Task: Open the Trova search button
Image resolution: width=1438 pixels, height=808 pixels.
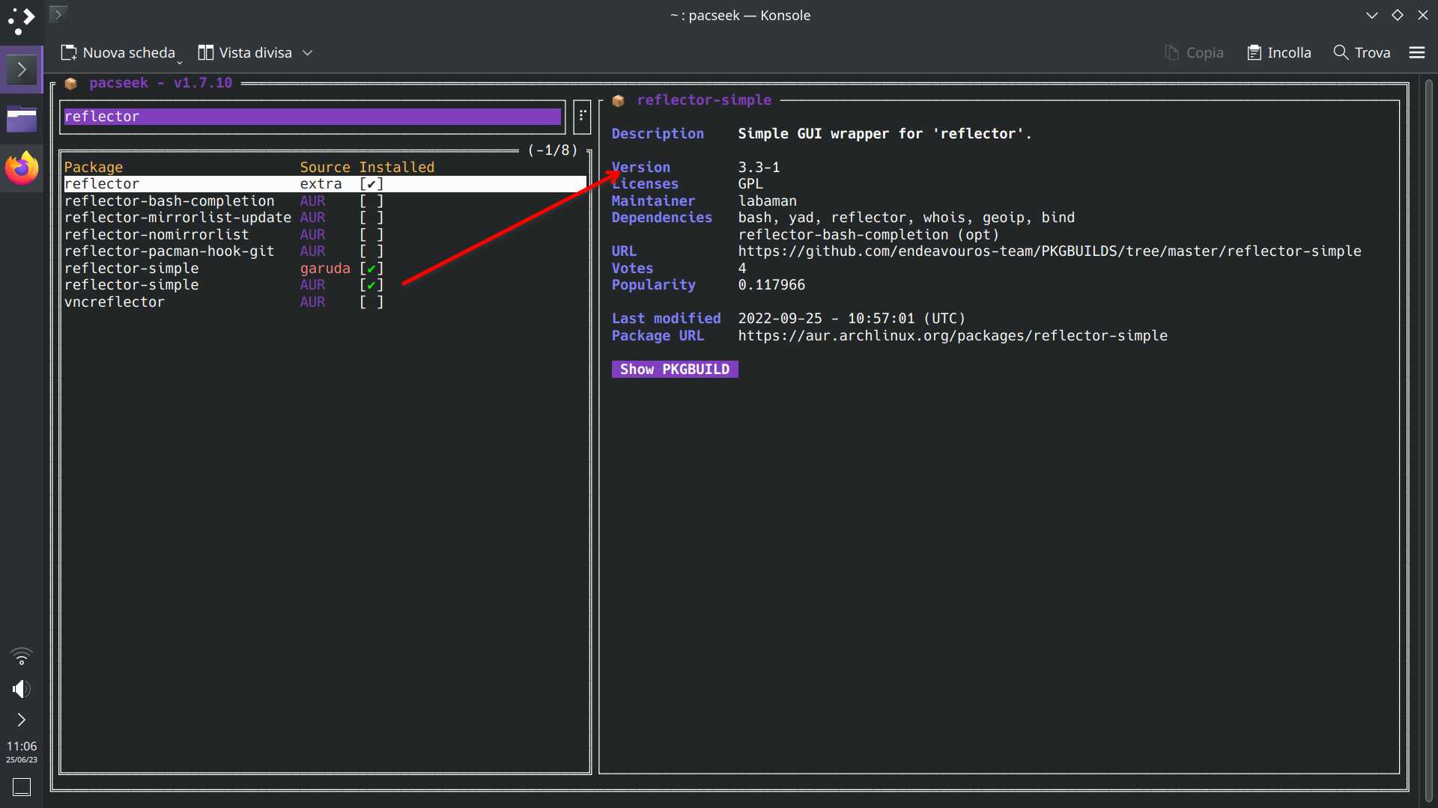Action: coord(1362,52)
